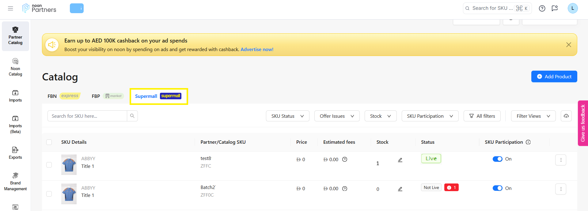Open SKU Participation info tooltip icon
Screen dimensions: 588x211
point(528,142)
